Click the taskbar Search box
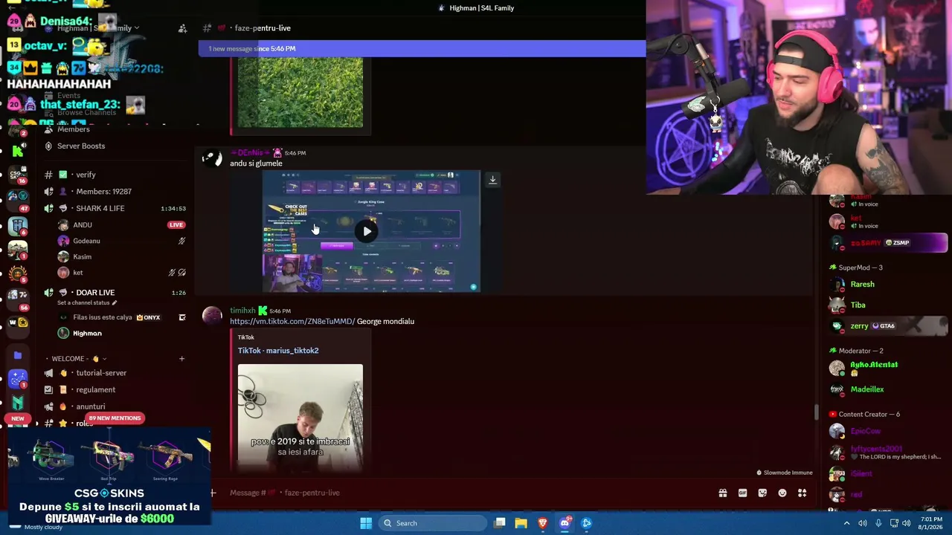Screen dimensions: 952x535 433,523
